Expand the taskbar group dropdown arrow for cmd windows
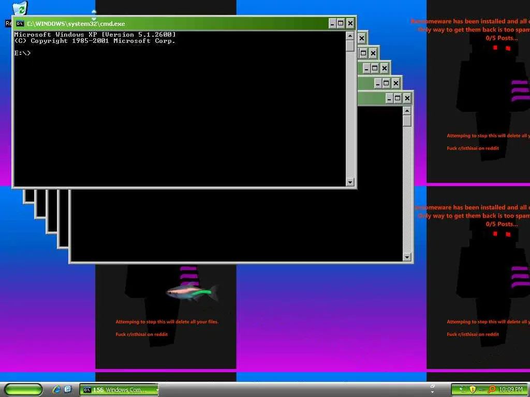The image size is (530, 397). pyautogui.click(x=157, y=390)
